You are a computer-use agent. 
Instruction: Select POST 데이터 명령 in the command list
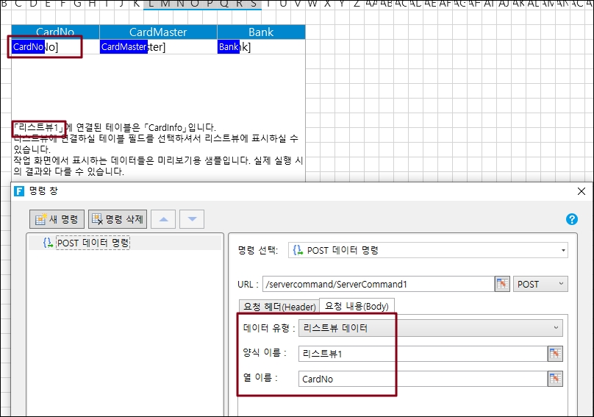[92, 243]
